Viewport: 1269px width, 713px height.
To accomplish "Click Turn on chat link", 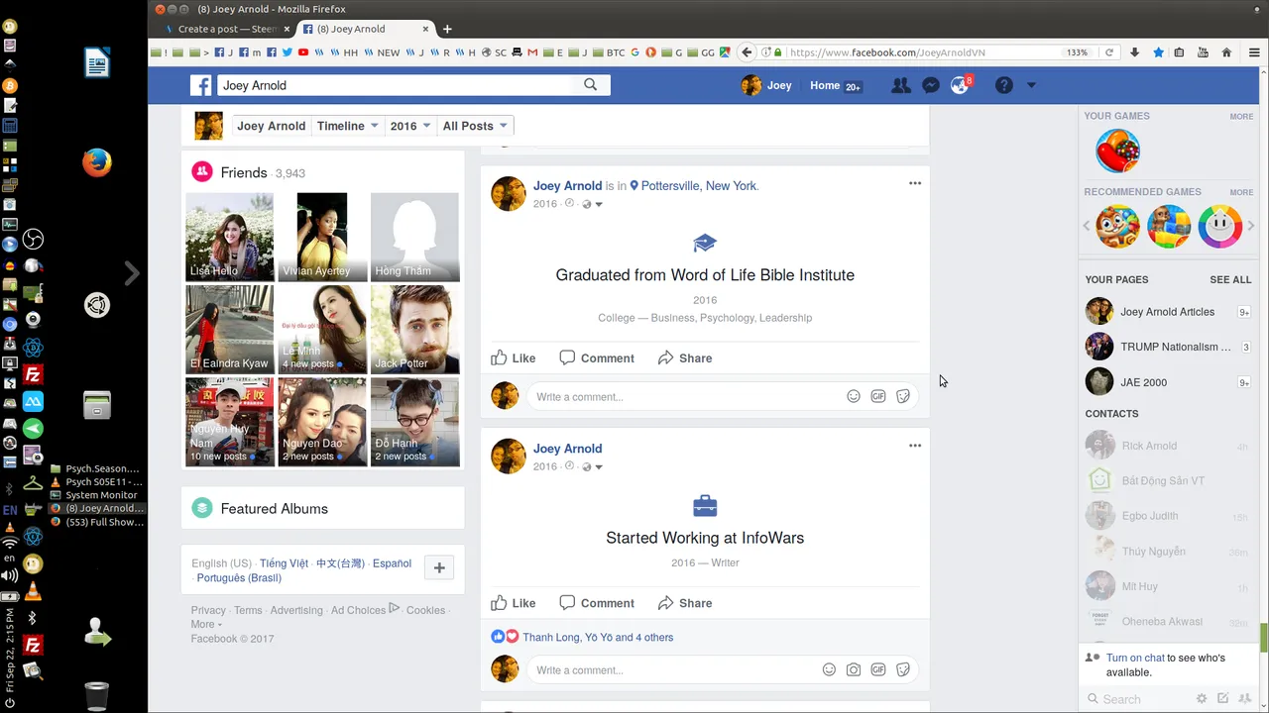I will (1135, 658).
